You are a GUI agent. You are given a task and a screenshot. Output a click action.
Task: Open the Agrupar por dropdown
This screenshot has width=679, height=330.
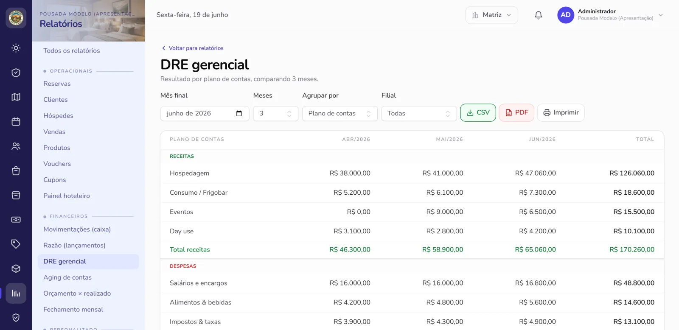pos(340,114)
